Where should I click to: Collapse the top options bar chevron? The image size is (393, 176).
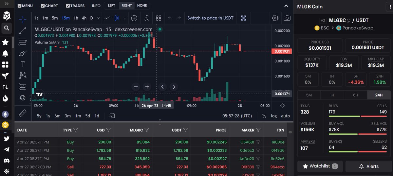pyautogui.click(x=286, y=6)
